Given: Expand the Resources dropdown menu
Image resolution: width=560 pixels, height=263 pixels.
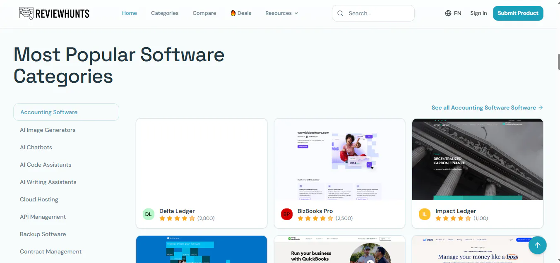Looking at the screenshot, I should 281,13.
